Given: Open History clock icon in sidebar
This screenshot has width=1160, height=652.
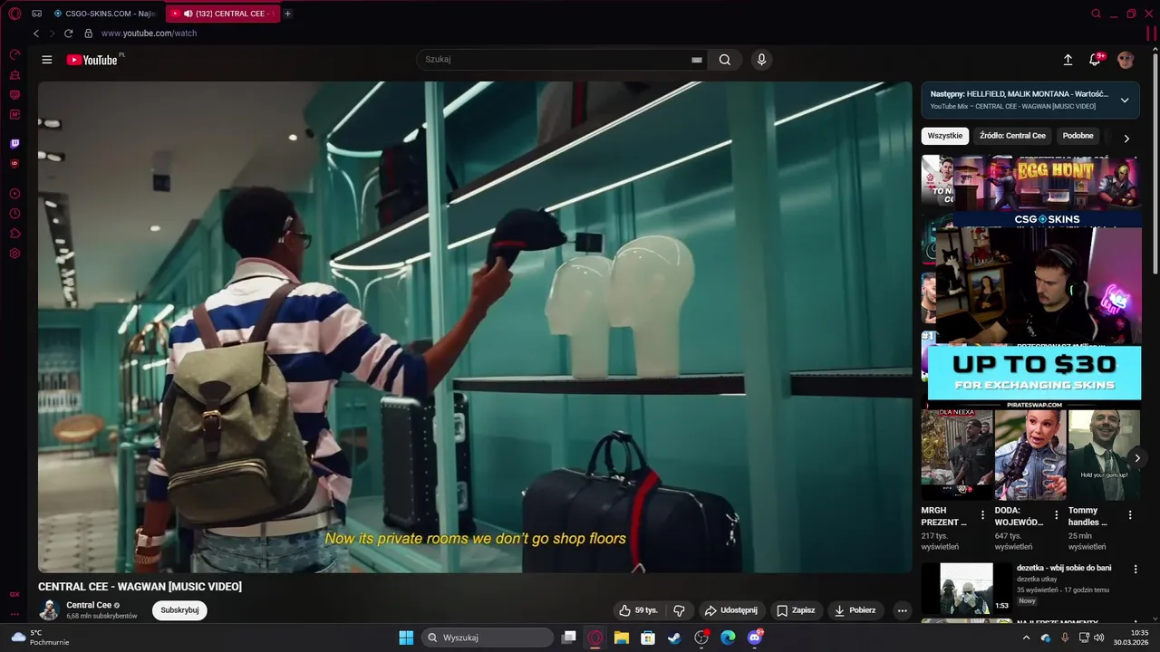Looking at the screenshot, I should coord(14,214).
